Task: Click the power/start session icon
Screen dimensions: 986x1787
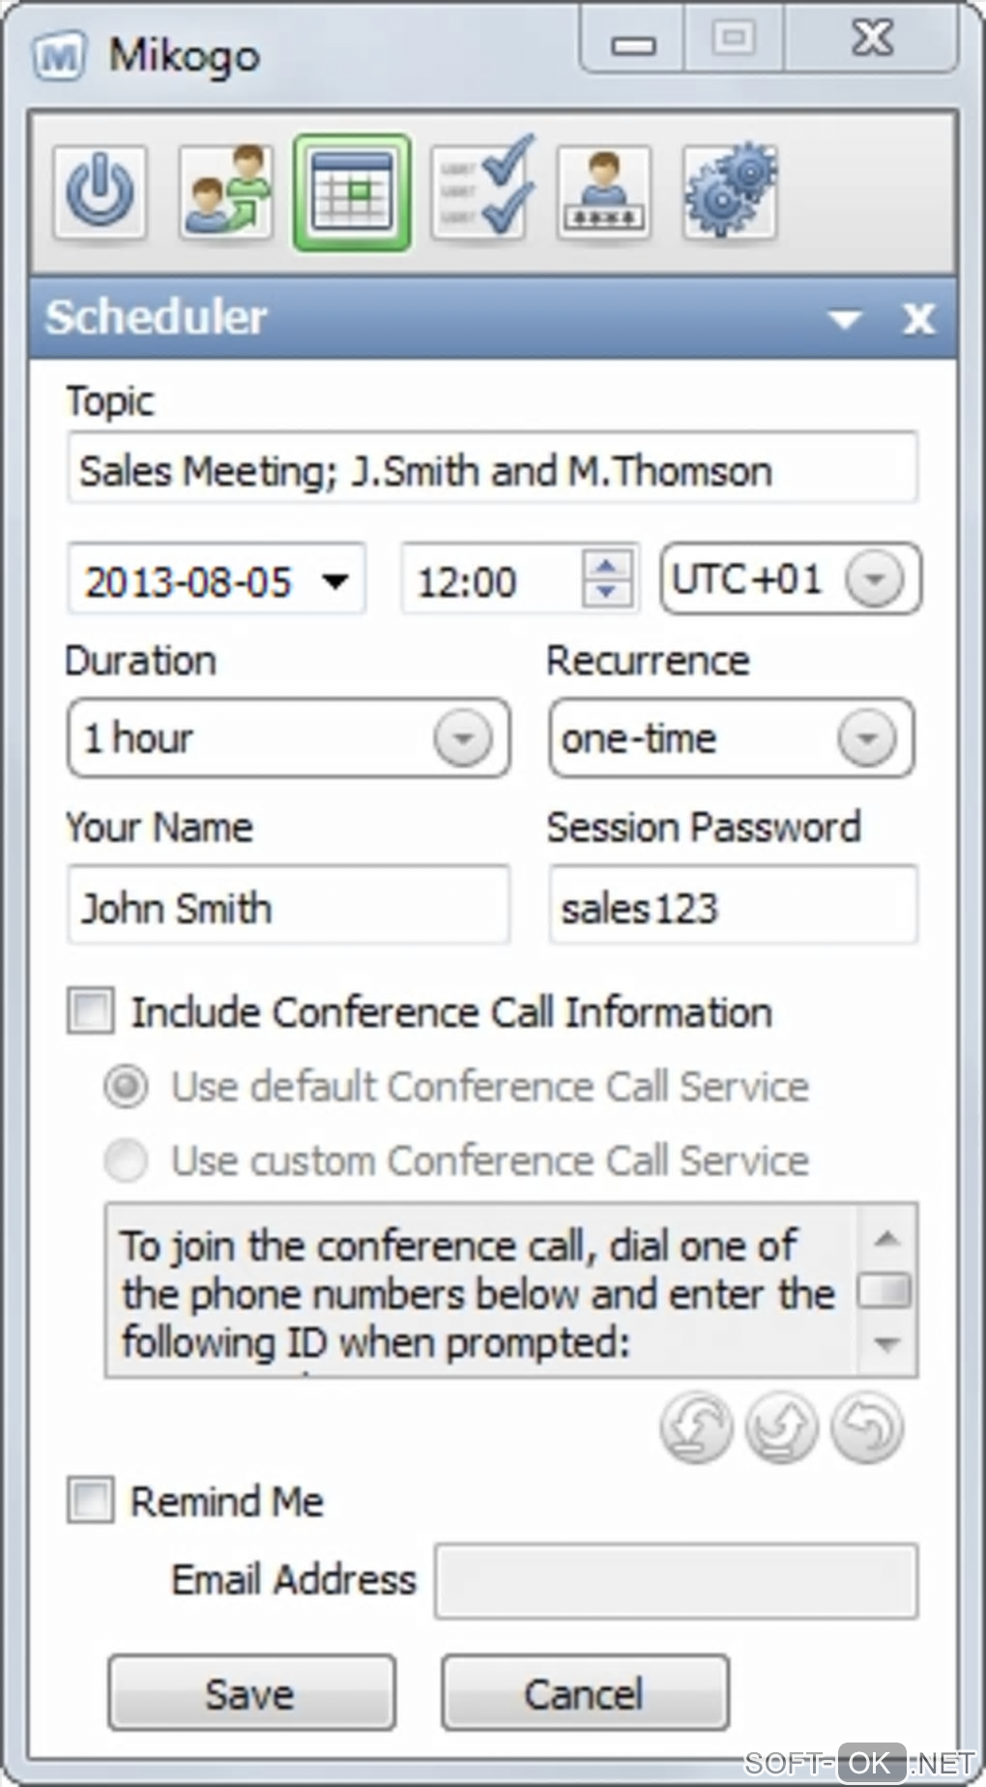Action: point(101,192)
